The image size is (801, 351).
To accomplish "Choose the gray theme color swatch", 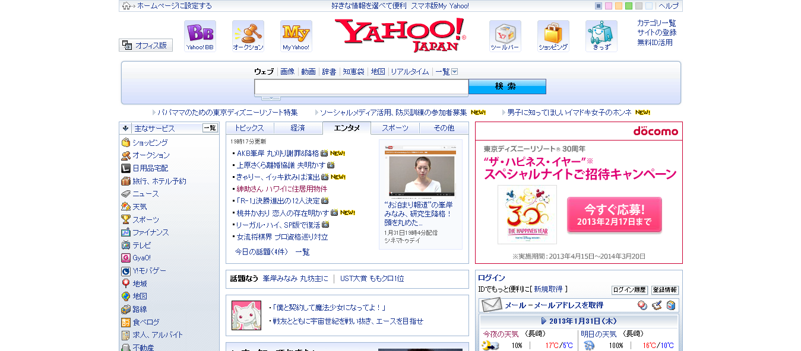I will coord(639,6).
